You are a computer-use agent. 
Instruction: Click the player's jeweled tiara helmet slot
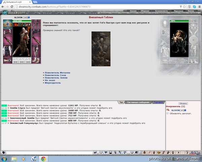pos(8,24)
